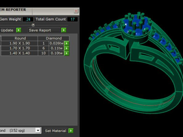Image resolution: width=183 pixels, height=137 pixels.
Task: Click quantity cell showing 10
Action: click(x=43, y=53)
